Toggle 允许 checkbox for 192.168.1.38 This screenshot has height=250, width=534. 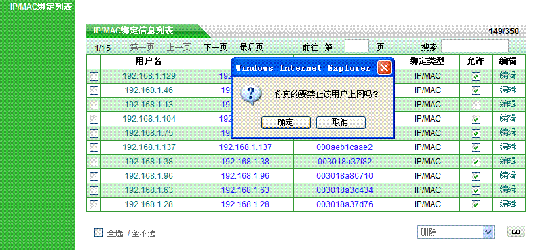(476, 162)
